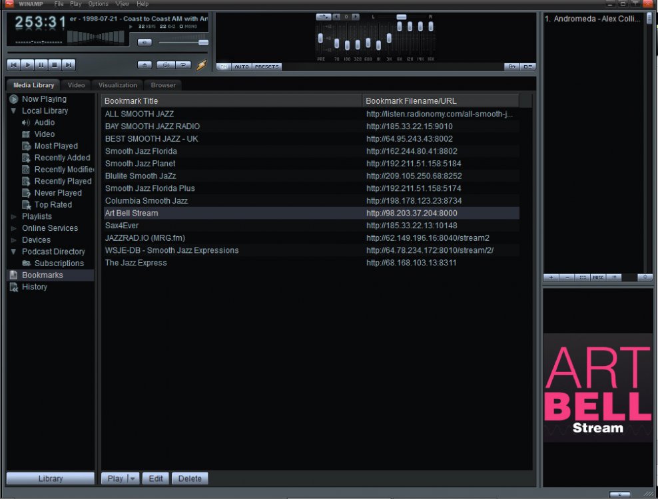Open the playlist list options icon

click(x=614, y=277)
